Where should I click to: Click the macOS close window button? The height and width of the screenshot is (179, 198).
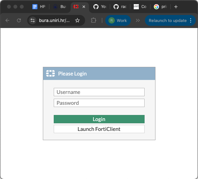(x=9, y=7)
